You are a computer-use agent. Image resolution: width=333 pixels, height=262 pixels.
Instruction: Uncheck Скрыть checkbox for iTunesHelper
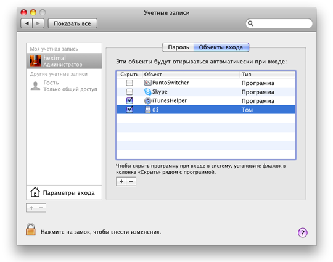pos(129,100)
